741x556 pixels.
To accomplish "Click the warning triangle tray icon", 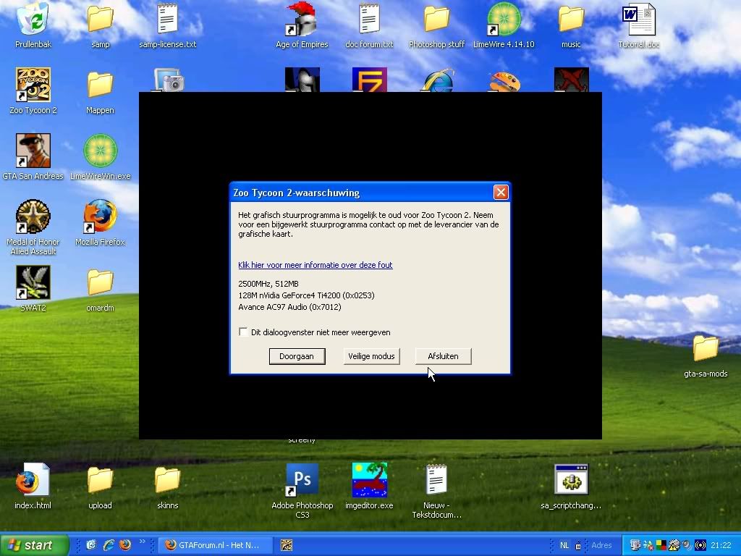I will (x=674, y=545).
